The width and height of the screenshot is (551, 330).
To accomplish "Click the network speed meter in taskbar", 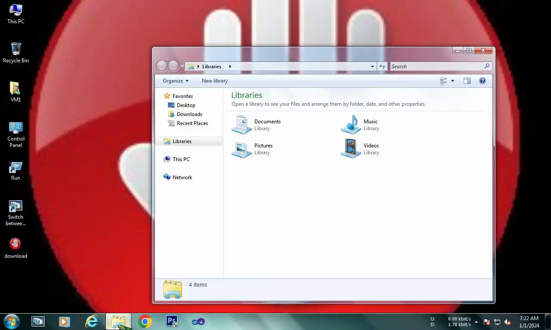I will [451, 322].
